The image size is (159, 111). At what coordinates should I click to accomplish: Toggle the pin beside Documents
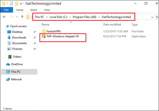[x=35, y=43]
